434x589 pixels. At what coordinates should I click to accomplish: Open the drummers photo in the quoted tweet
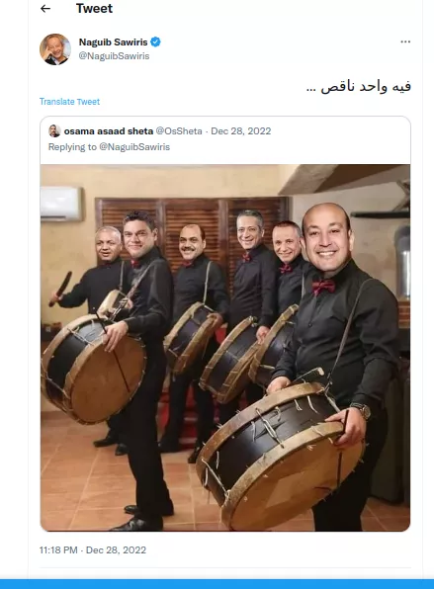pos(225,348)
